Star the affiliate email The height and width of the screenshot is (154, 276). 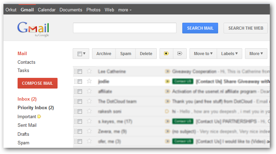tap(89, 91)
